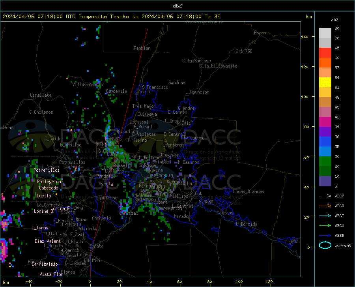
Task: Click the timestamp header text
Action: [111, 17]
